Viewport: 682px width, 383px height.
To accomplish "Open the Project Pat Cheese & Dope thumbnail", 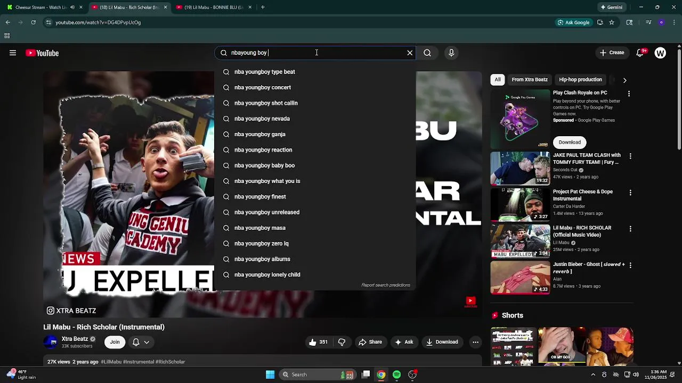I will (x=520, y=204).
